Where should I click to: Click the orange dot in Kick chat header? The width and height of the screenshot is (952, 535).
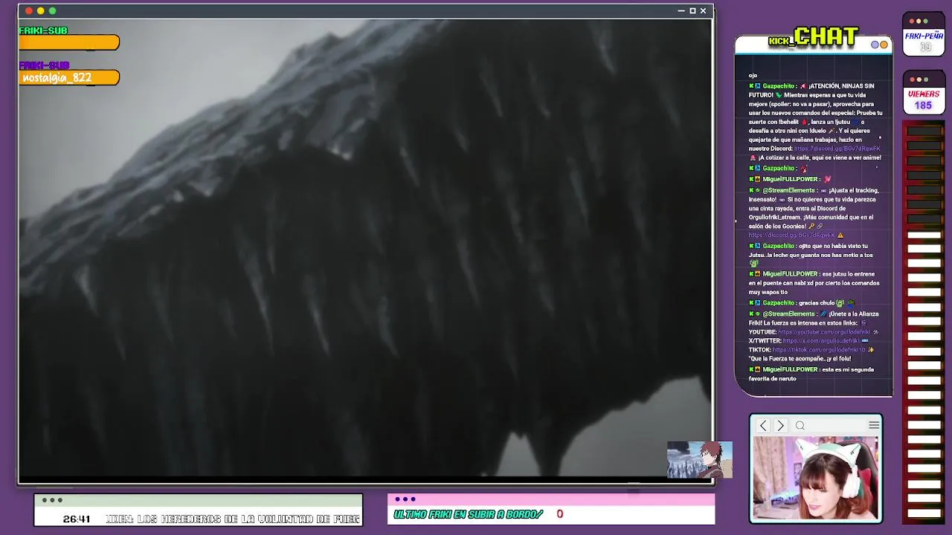884,45
